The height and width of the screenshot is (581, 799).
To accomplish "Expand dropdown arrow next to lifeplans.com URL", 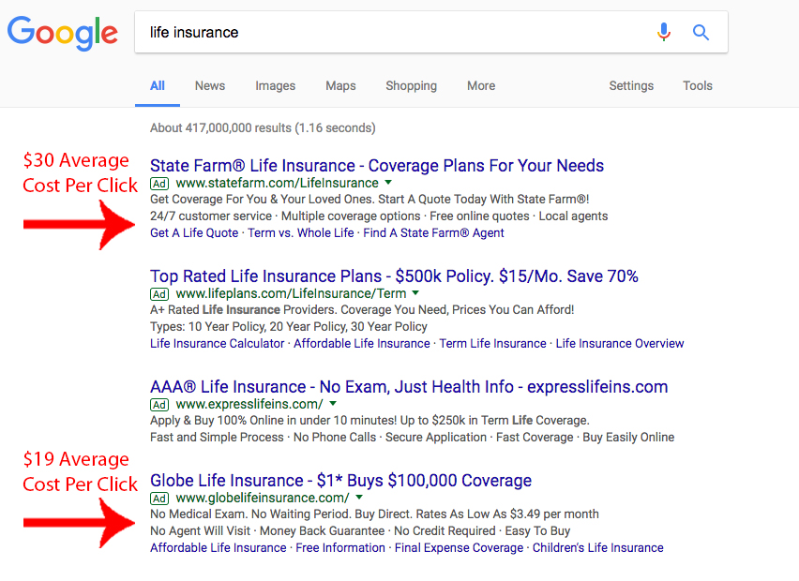I will tap(415, 292).
